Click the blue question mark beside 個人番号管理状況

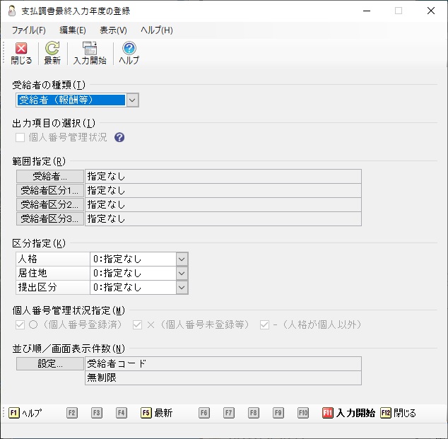[119, 137]
